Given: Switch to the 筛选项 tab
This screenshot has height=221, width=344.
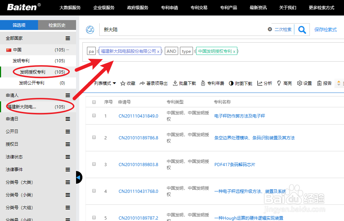Looking at the screenshot, I should (x=19, y=25).
